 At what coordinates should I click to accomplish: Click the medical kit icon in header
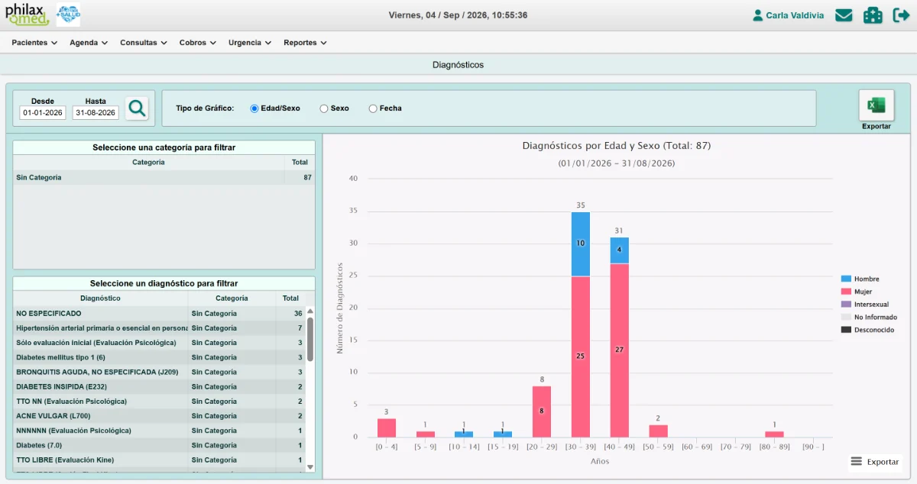point(873,15)
